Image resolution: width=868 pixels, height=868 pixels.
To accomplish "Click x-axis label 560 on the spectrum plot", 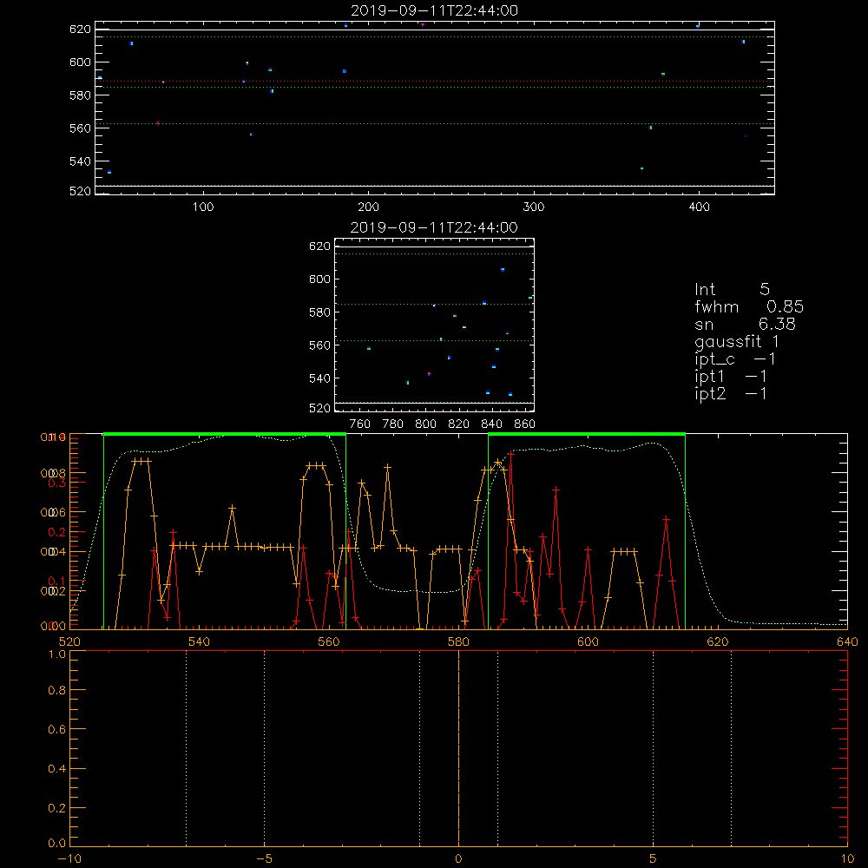I will point(329,642).
